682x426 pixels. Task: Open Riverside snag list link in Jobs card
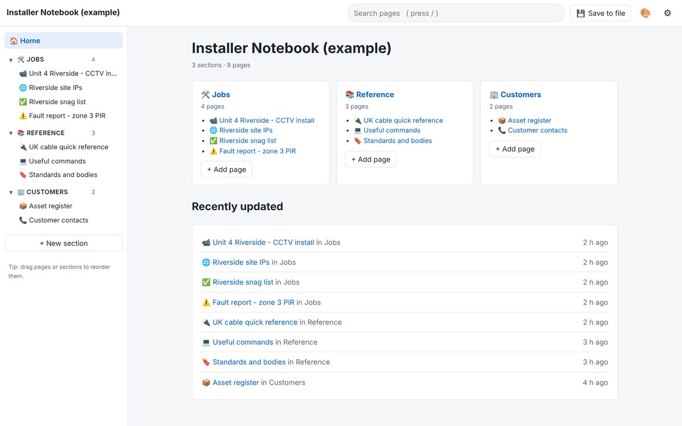pos(243,141)
